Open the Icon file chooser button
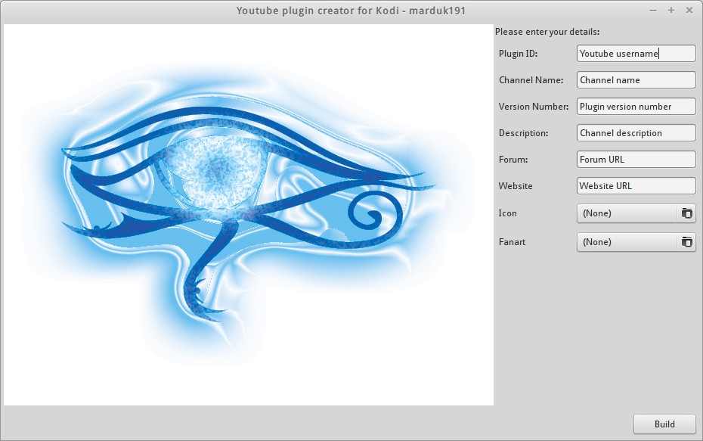 [636, 213]
